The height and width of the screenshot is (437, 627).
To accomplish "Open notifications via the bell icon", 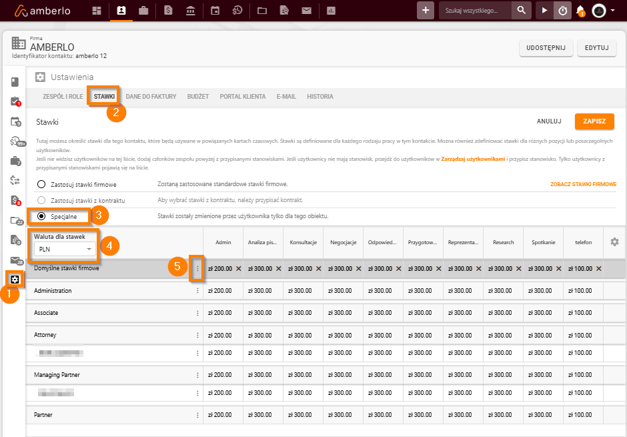I will (x=580, y=11).
